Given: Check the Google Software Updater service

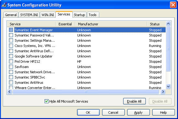Looking at the screenshot, I should click(11, 56).
